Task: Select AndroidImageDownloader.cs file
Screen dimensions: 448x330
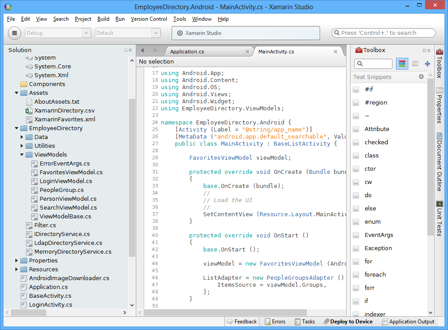Action: click(x=69, y=278)
